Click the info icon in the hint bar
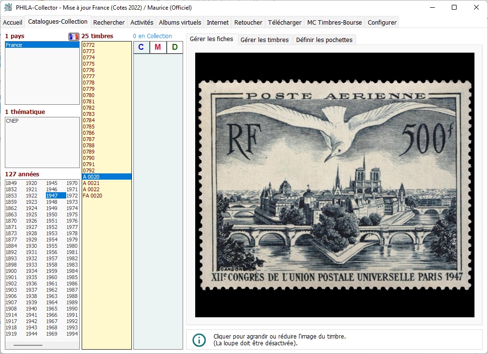The height and width of the screenshot is (354, 488). (x=199, y=340)
